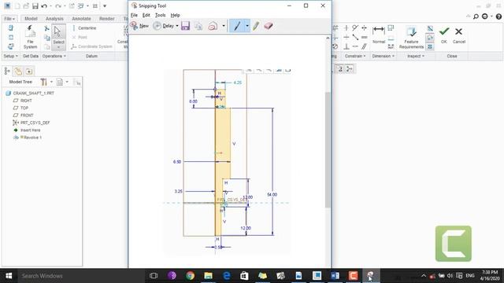Viewport: 504px width, 283px height.
Task: Open Chrome from the taskbar
Action: (x=190, y=276)
